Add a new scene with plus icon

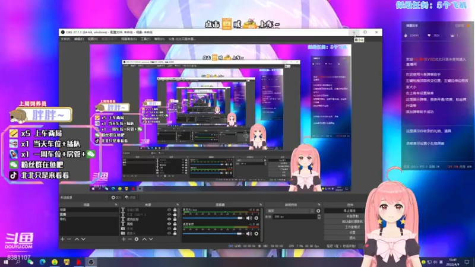click(62, 239)
